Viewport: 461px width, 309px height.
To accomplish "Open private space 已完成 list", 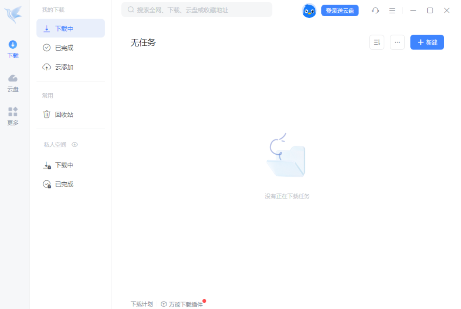I will [x=64, y=184].
